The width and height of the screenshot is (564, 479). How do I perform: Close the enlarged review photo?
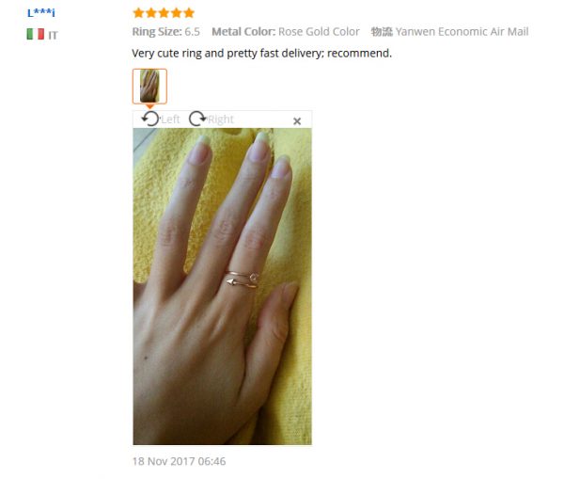[x=297, y=121]
